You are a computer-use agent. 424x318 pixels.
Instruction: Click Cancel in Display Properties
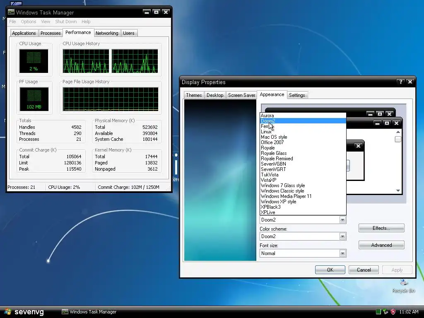364,270
